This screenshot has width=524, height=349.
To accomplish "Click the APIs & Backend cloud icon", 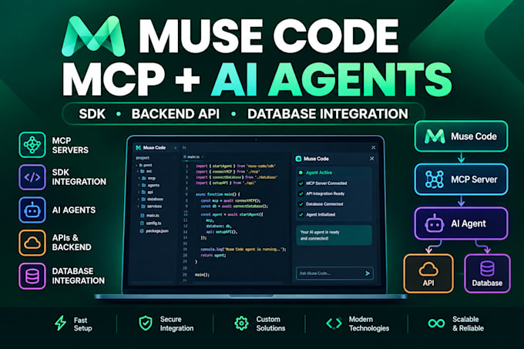I will pos(32,243).
